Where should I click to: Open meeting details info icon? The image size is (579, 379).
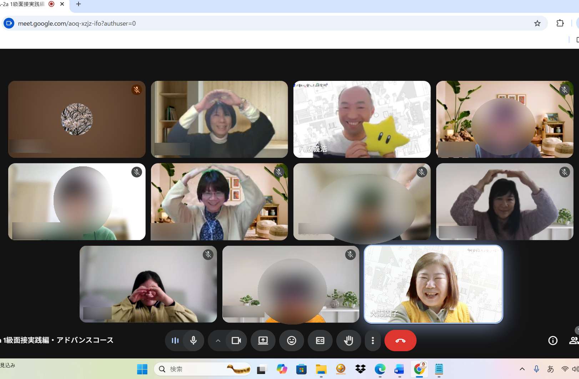point(553,341)
